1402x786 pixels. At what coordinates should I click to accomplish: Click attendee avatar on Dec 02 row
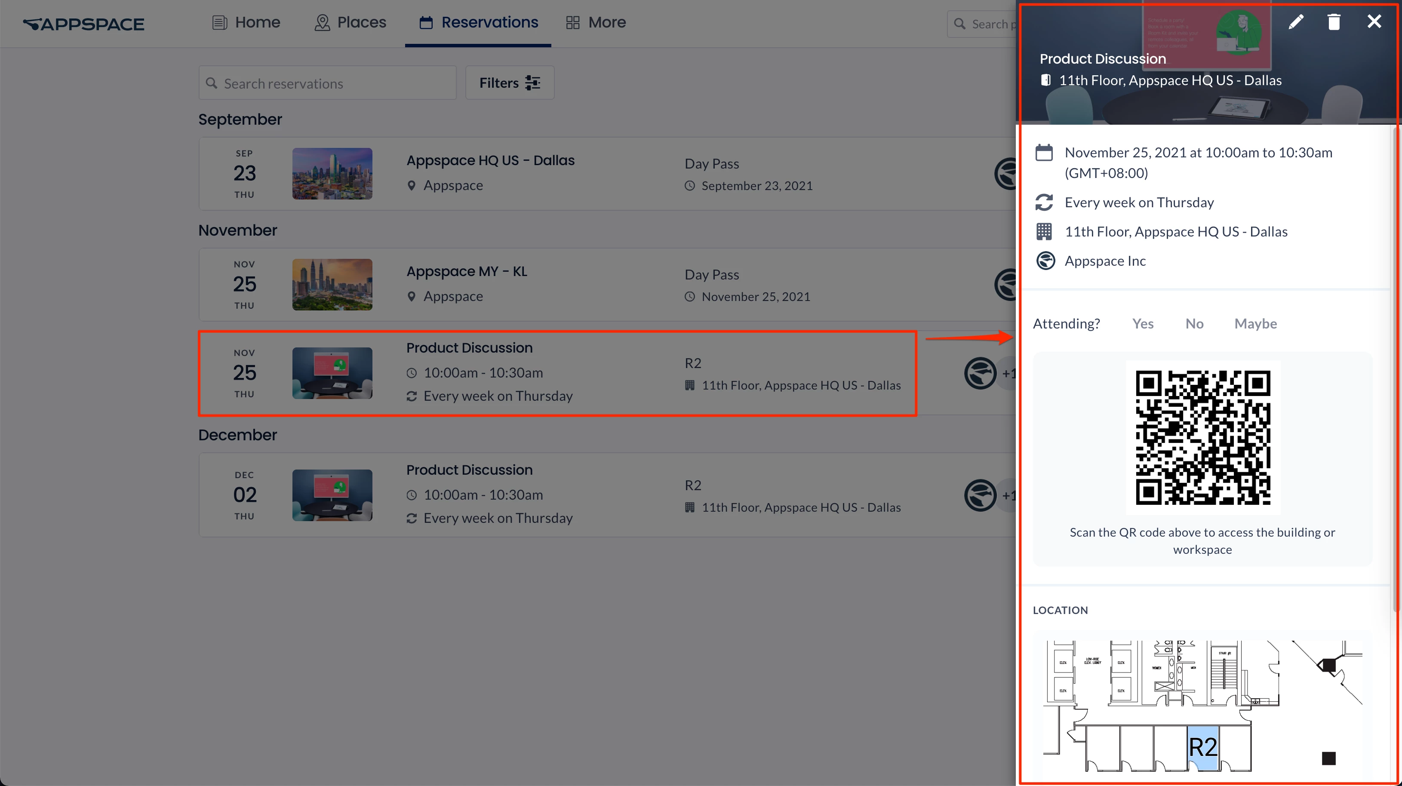pos(980,495)
